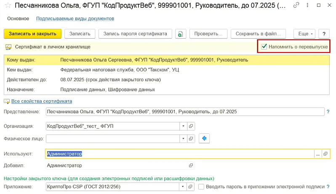Open selection dialog for Используют with ellipsis
The height and width of the screenshot is (194, 336).
(x=318, y=154)
